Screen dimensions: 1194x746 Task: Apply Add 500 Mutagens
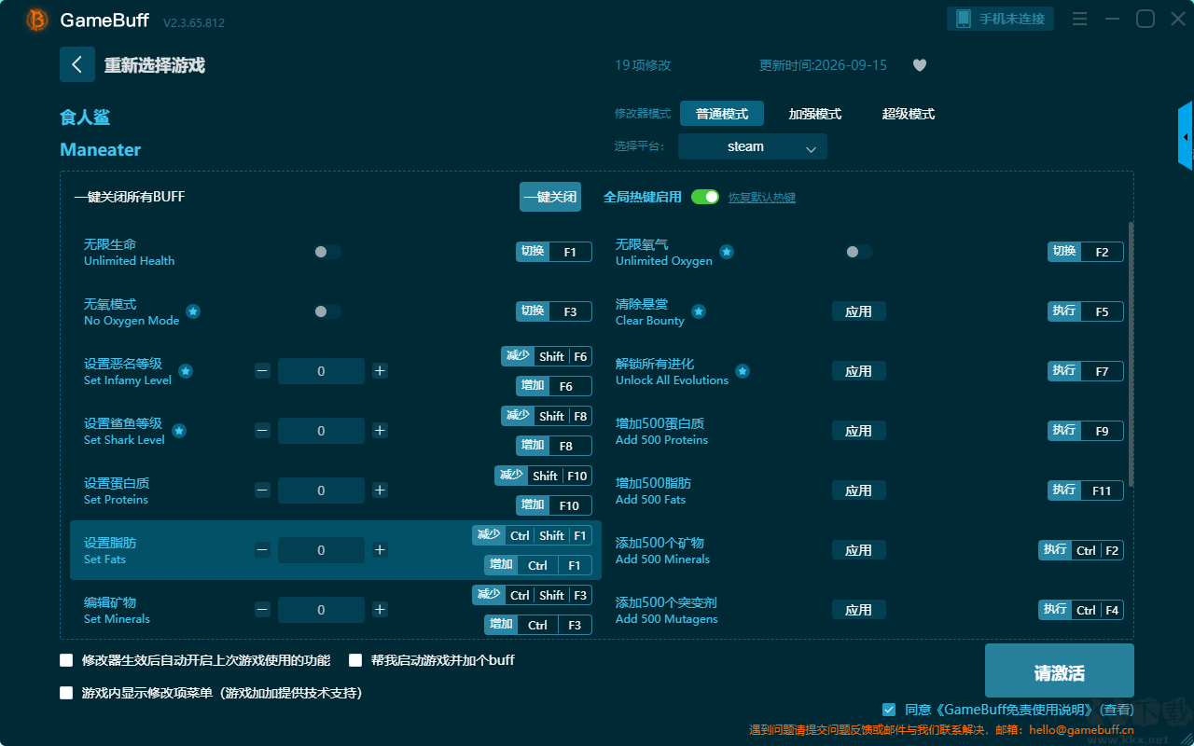[x=859, y=610]
